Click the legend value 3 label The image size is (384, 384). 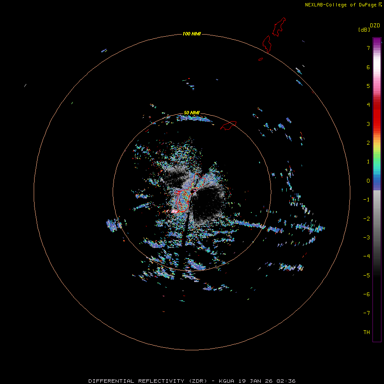click(x=368, y=124)
